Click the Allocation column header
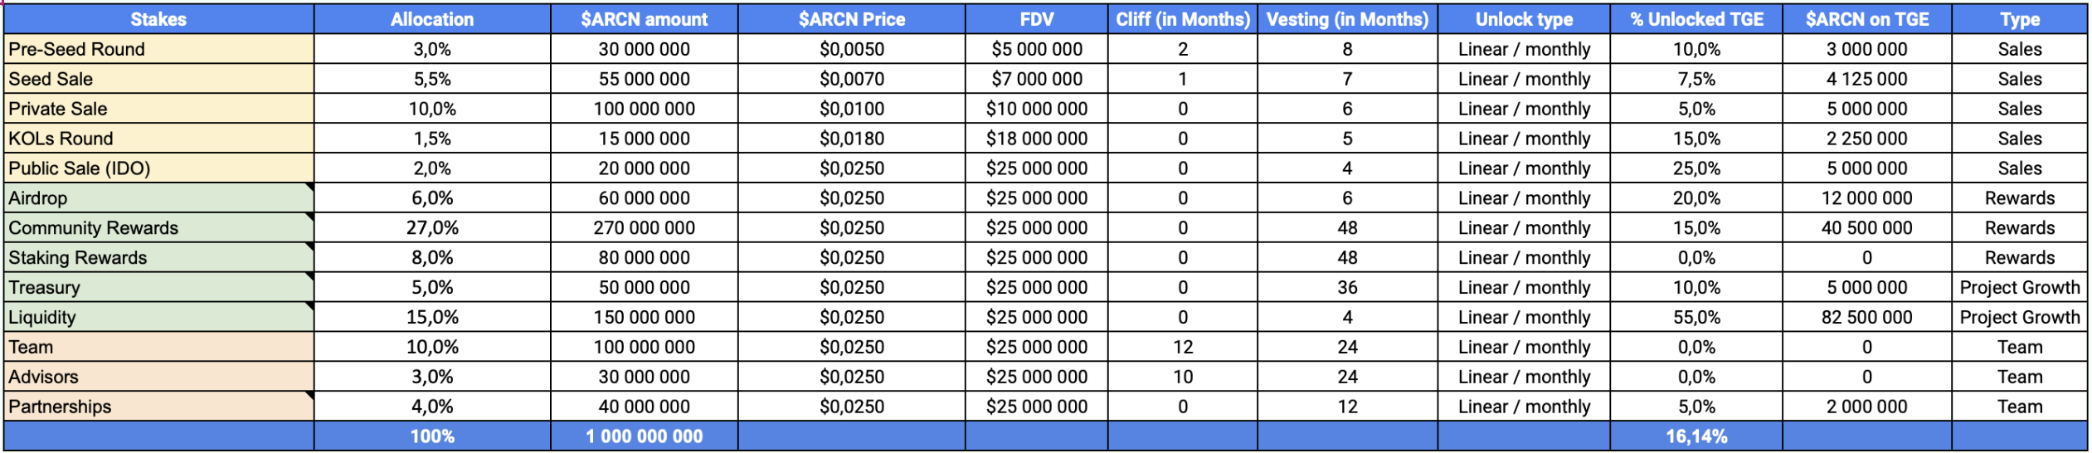The image size is (2092, 453). [x=432, y=19]
